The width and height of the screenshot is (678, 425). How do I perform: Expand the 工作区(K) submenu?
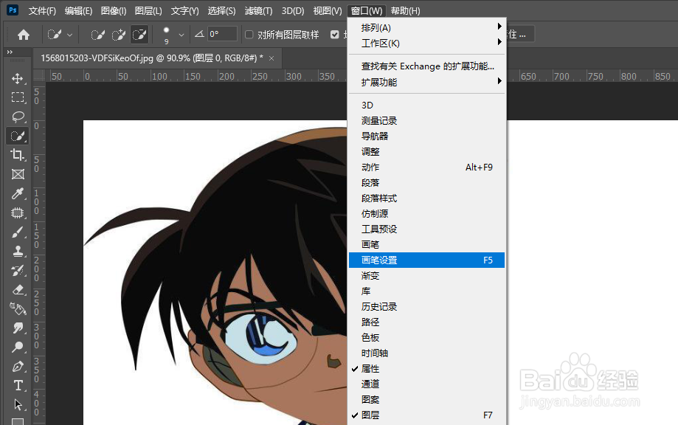click(x=426, y=44)
